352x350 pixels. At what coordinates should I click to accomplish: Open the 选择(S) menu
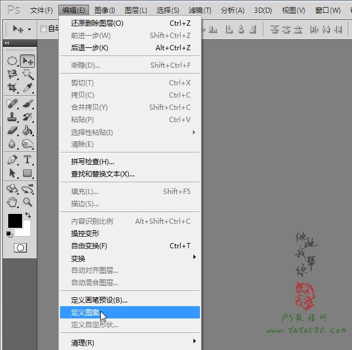168,11
